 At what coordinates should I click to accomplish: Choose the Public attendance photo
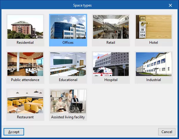pos(25,64)
